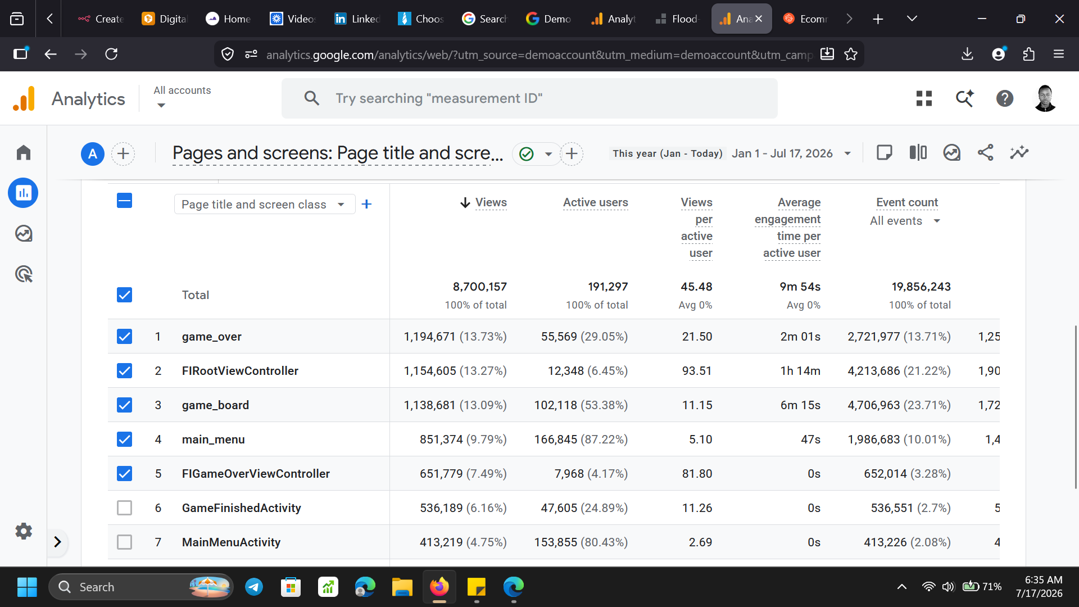This screenshot has height=607, width=1079.
Task: Bookmark this page with the star icon
Action: [x=851, y=54]
